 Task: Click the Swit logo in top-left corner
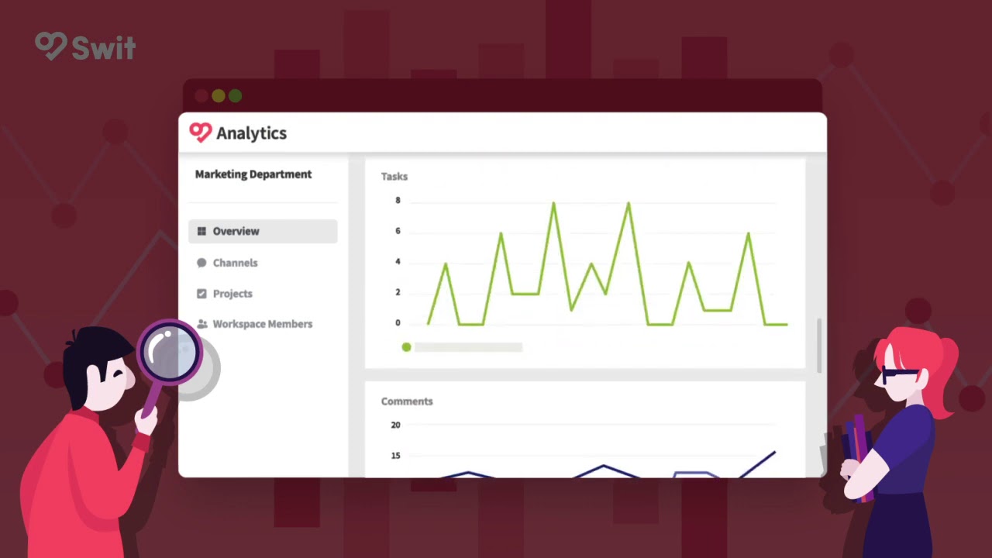(85, 46)
